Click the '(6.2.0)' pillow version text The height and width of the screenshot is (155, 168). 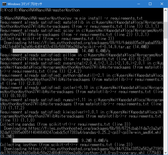(144, 59)
